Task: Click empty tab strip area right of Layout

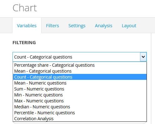Action: coord(147,25)
